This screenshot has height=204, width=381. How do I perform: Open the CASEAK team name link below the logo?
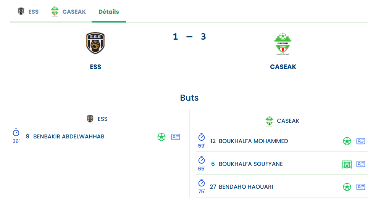point(283,67)
